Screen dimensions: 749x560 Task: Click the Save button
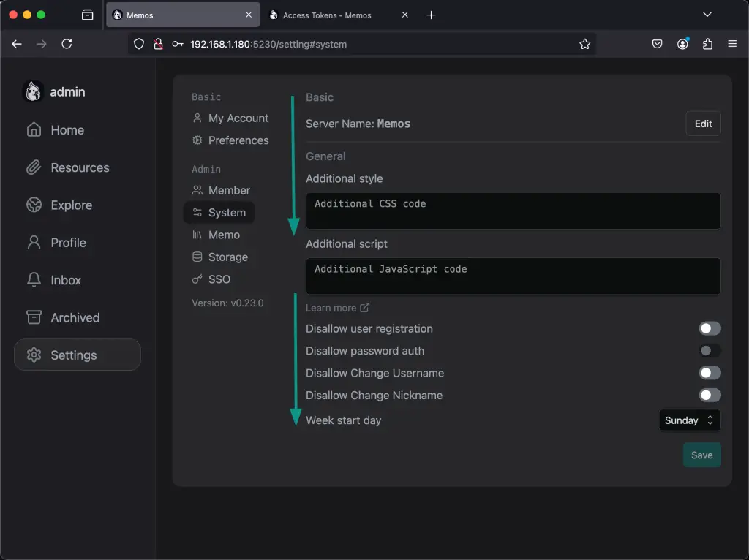pyautogui.click(x=701, y=454)
